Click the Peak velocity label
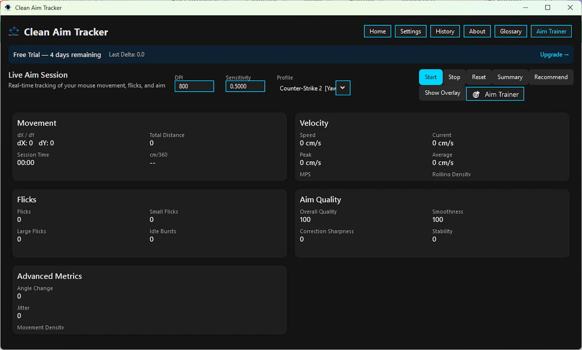Viewport: 582px width, 350px height. (x=306, y=155)
